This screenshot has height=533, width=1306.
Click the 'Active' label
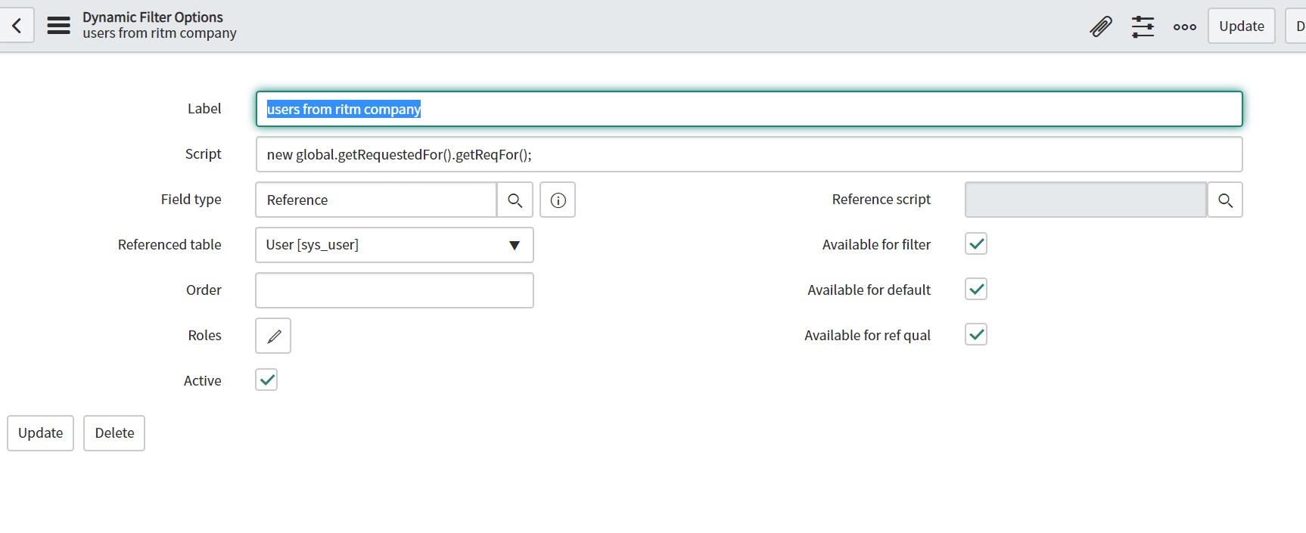pyautogui.click(x=202, y=380)
